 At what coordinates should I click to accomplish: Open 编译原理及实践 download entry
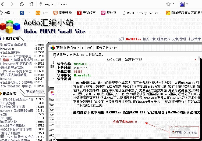point(12,68)
